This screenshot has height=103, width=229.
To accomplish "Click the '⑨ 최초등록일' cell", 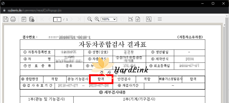I will point(160,66).
